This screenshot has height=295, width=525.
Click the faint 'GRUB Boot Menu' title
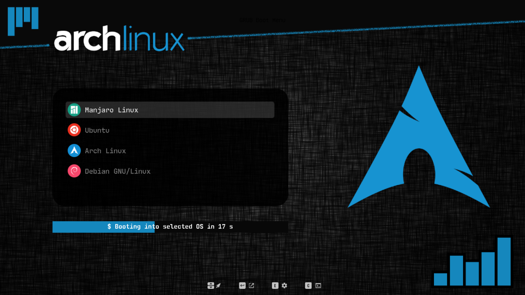click(x=262, y=20)
